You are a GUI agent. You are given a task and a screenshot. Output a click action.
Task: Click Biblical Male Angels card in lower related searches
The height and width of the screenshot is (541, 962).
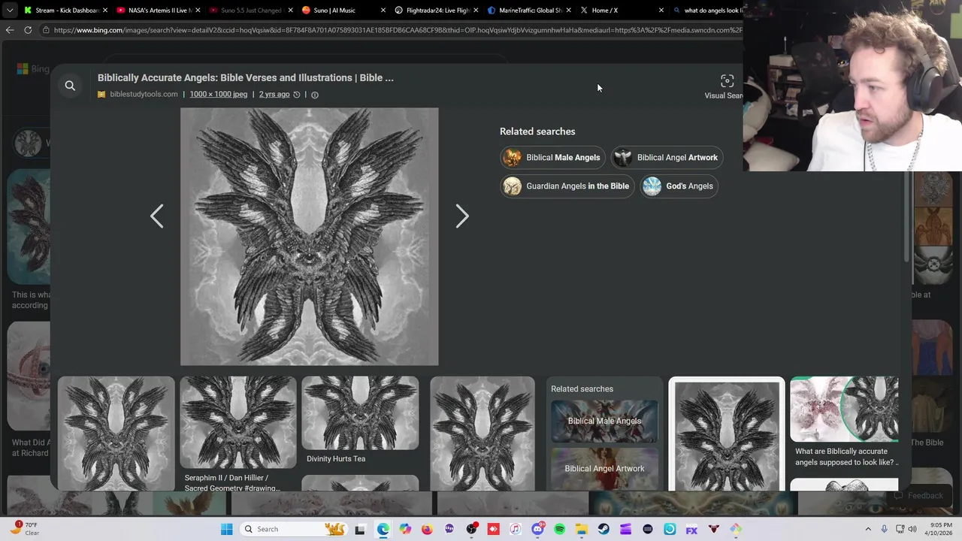click(x=604, y=421)
